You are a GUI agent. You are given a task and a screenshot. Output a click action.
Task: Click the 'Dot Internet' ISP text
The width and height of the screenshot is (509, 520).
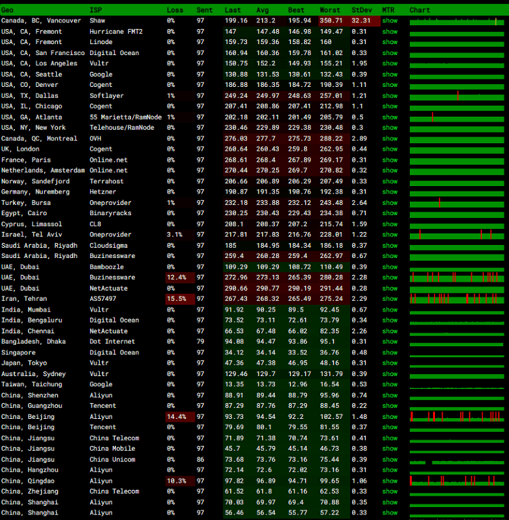coord(113,341)
